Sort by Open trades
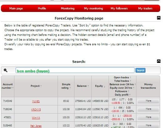 pos(122,77)
